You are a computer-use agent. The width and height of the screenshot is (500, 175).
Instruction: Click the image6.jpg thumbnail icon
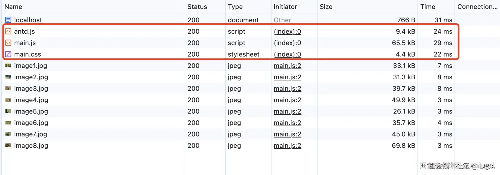[8, 123]
